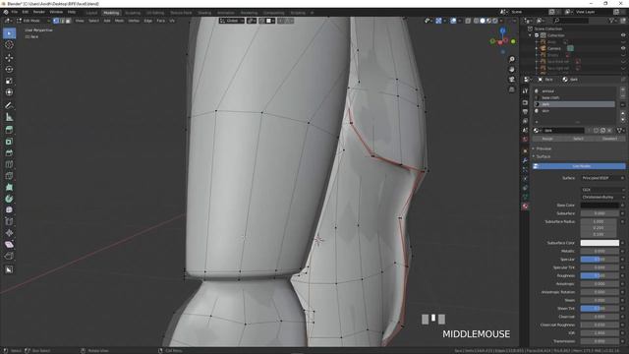Switch to material preview shading
The width and height of the screenshot is (629, 354).
coord(488,21)
